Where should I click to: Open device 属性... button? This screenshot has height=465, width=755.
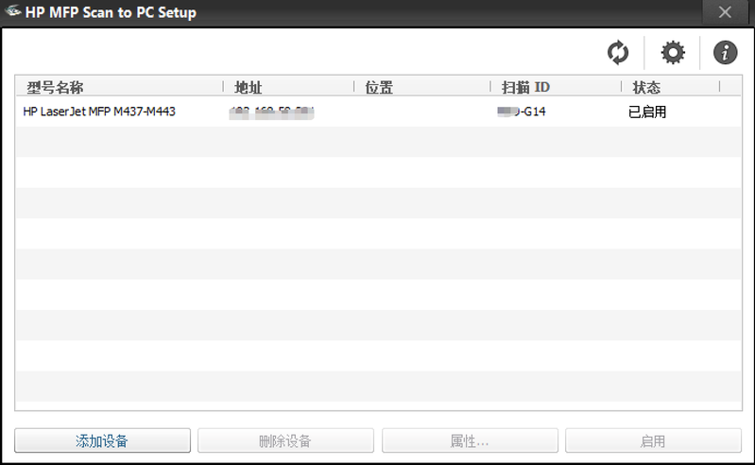click(x=469, y=440)
